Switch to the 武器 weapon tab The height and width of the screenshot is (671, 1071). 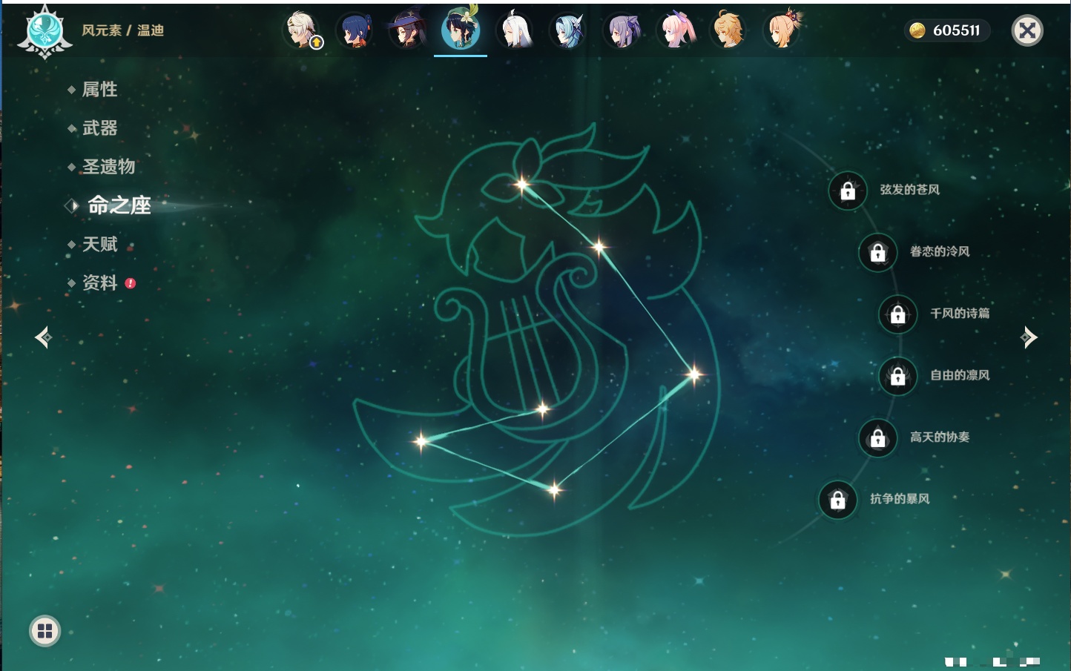click(99, 128)
